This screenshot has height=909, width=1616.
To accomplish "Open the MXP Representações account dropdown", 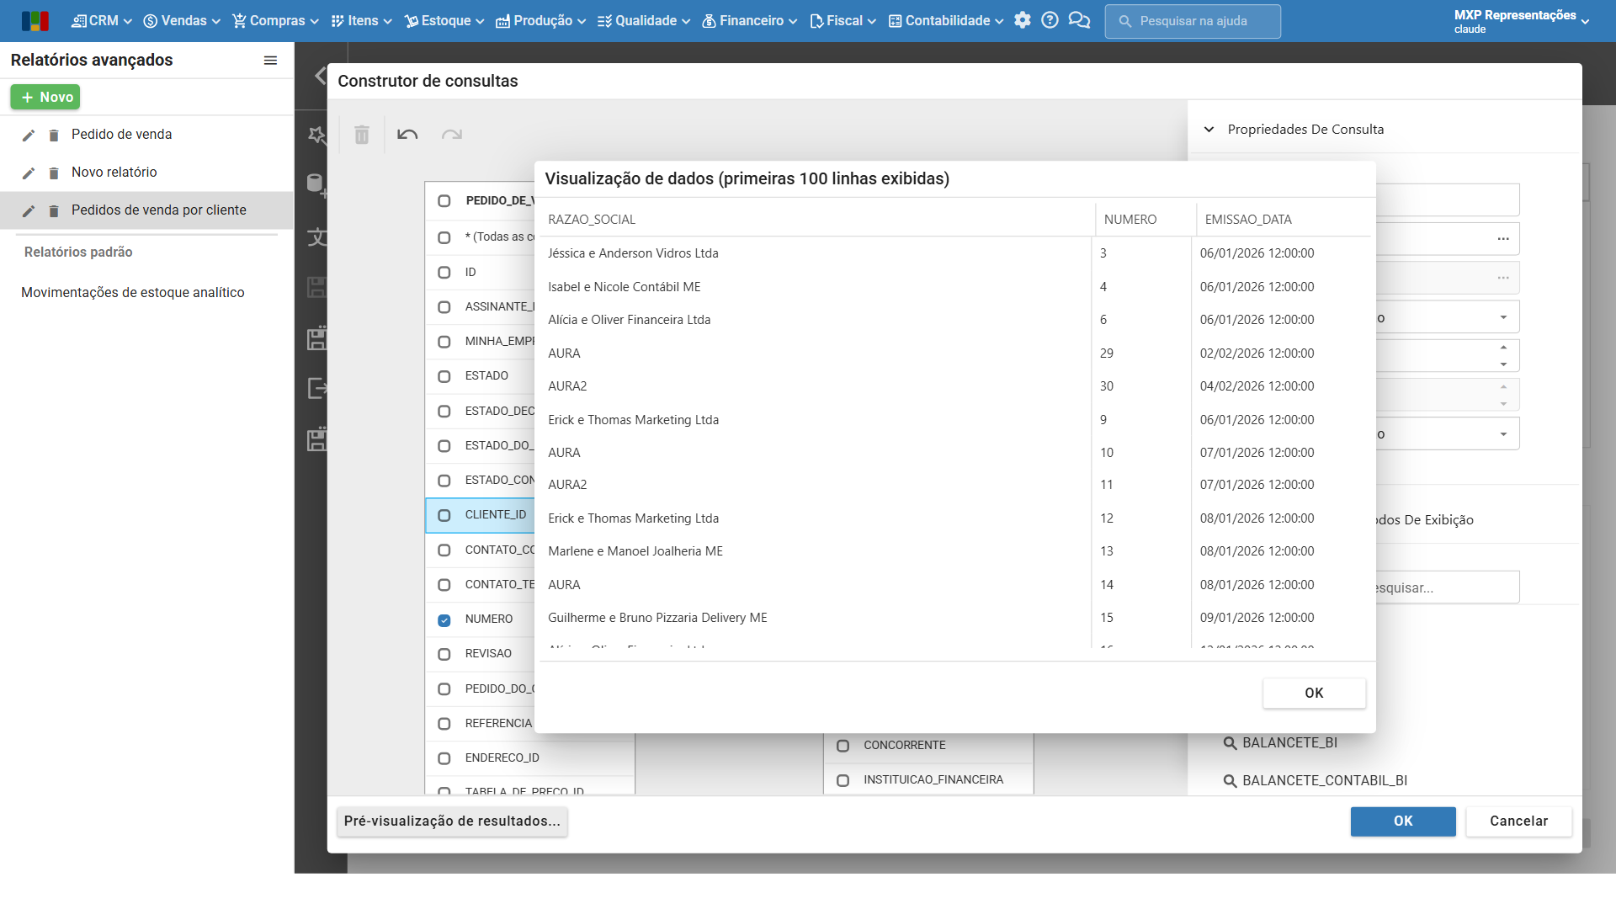I will point(1522,21).
